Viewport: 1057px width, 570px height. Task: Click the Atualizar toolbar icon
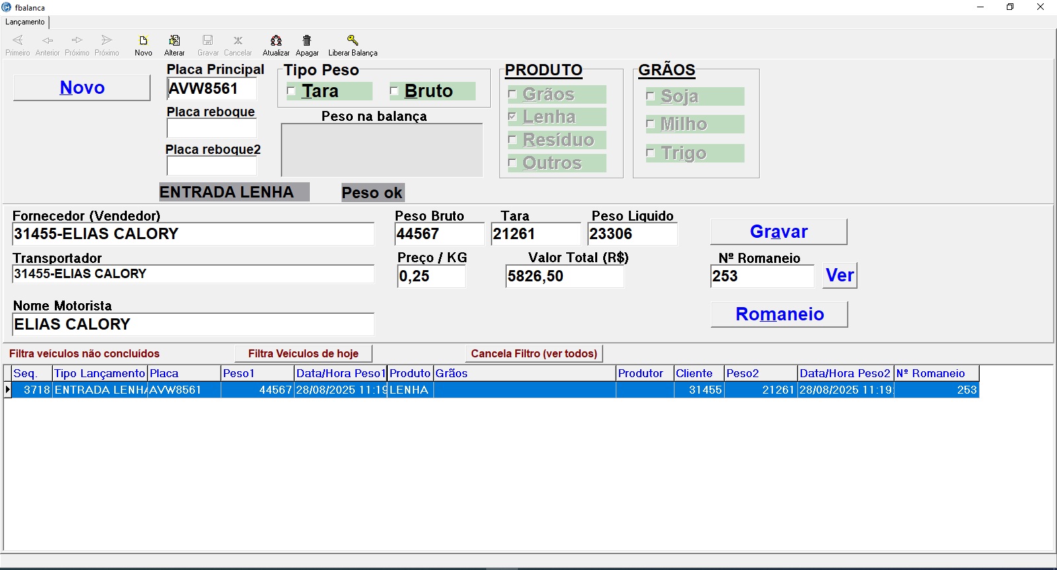276,41
